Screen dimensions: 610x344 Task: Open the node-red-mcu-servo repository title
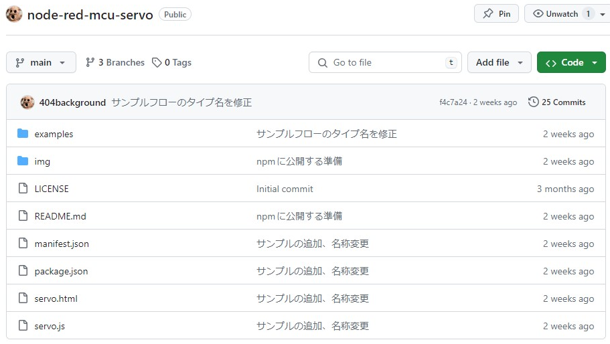click(x=90, y=15)
